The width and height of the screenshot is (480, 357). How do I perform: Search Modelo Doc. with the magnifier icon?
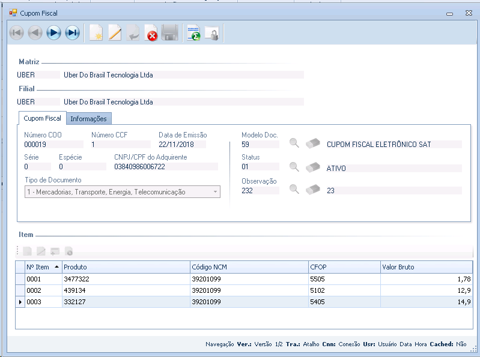click(x=294, y=143)
